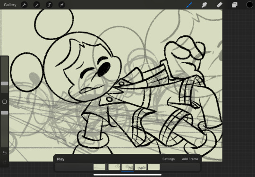
Task: Play the animation
Action: click(x=60, y=159)
